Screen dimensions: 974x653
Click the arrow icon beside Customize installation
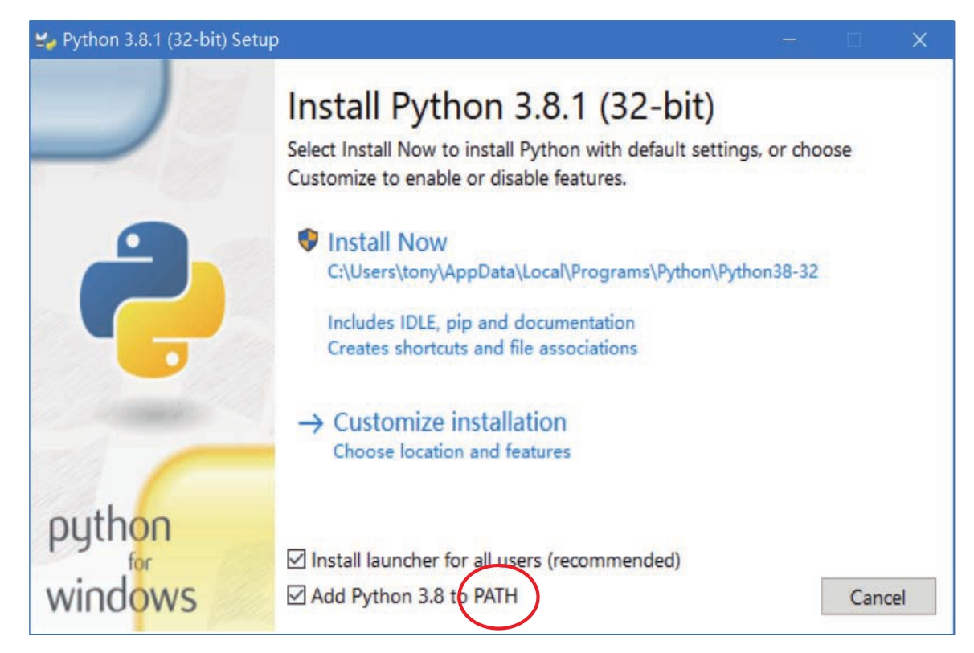pyautogui.click(x=310, y=423)
